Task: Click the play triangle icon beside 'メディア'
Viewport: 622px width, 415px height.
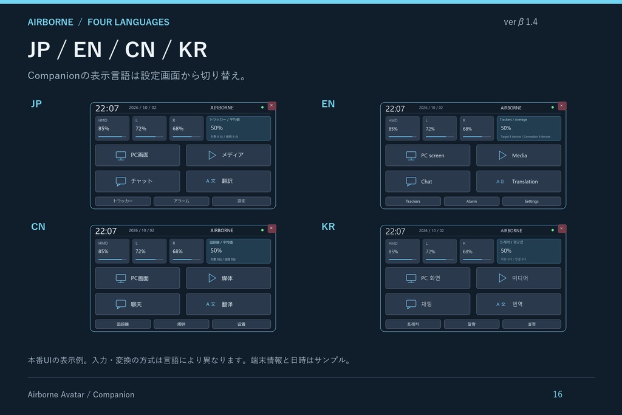Action: coord(212,155)
